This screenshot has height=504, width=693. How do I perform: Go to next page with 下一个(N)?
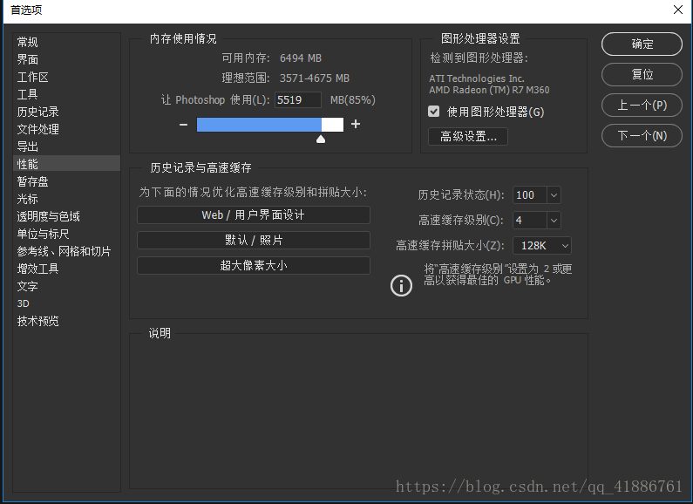pos(642,135)
